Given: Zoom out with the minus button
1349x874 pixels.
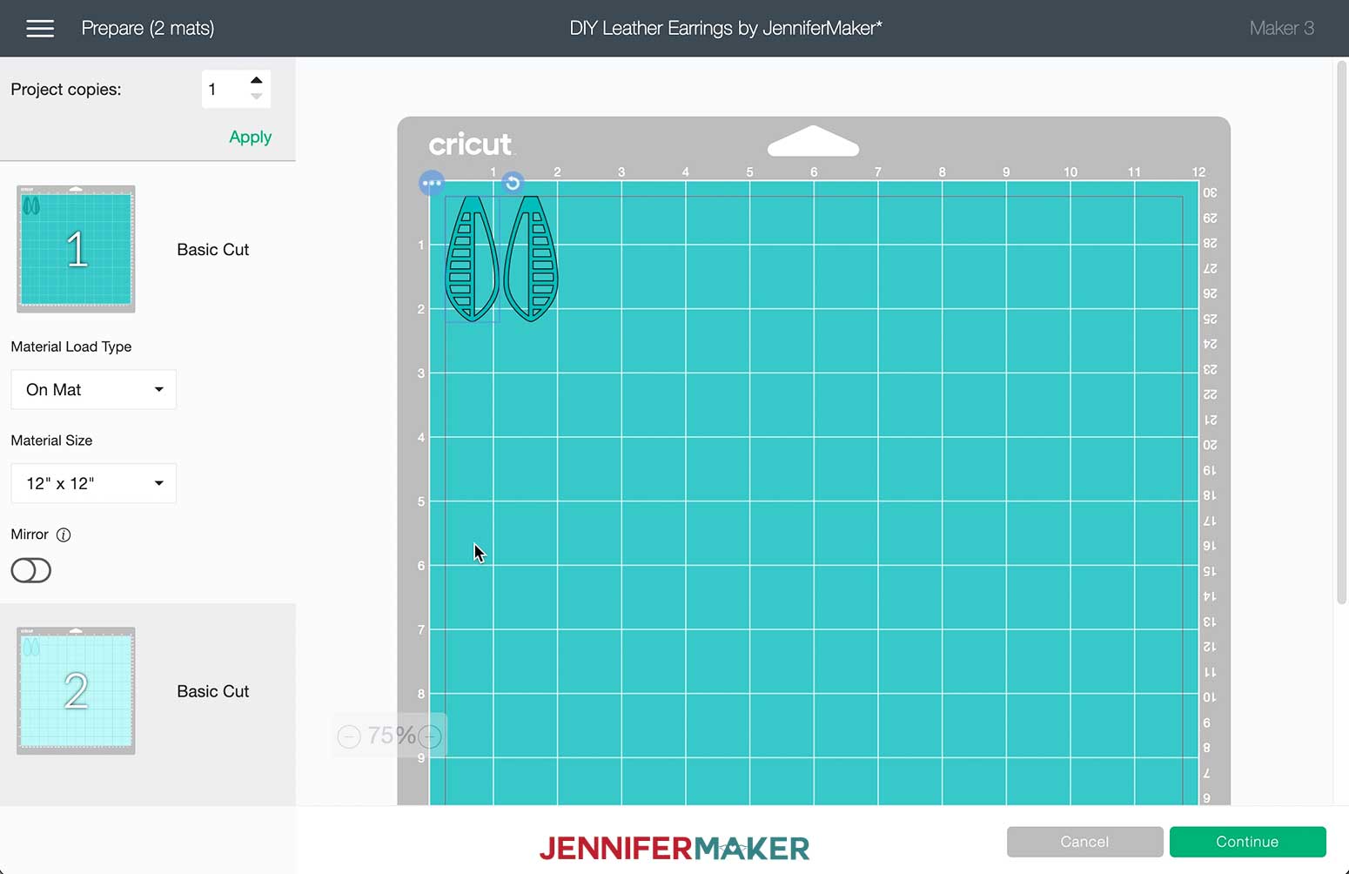Looking at the screenshot, I should (349, 737).
